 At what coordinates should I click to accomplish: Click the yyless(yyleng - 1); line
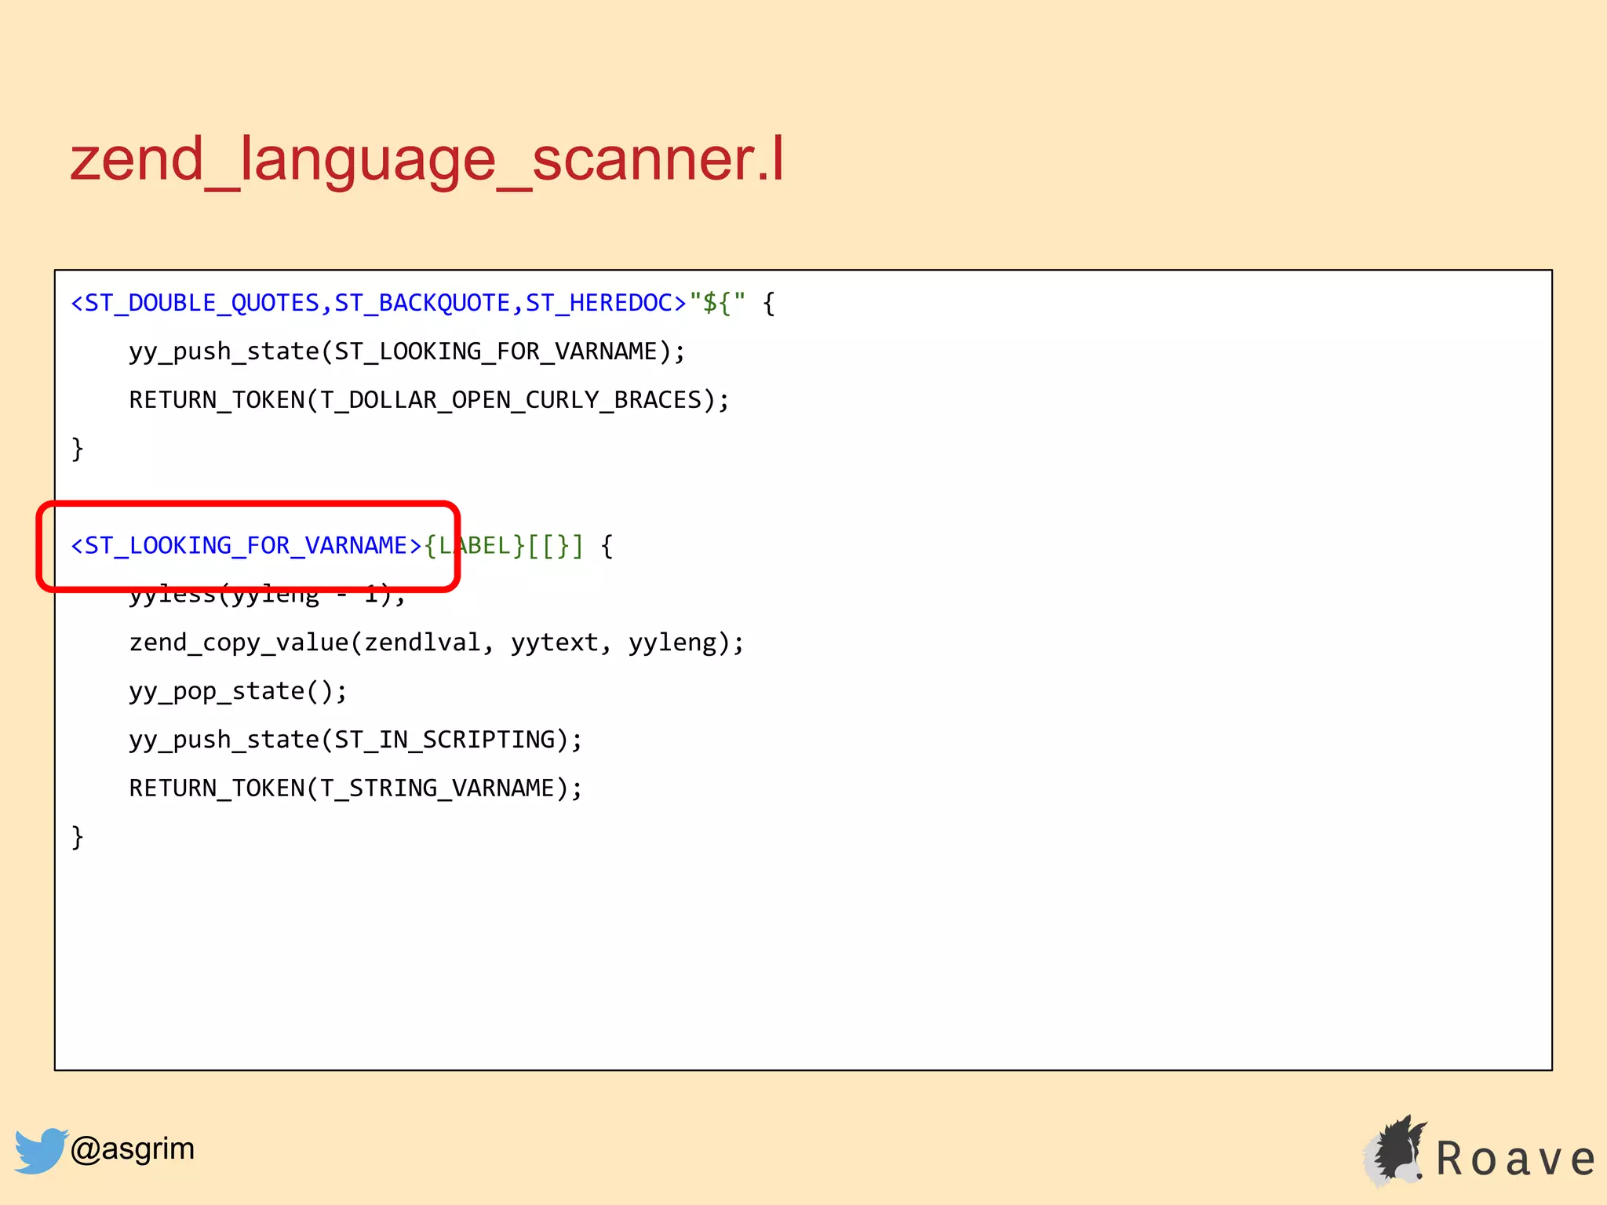(x=268, y=596)
